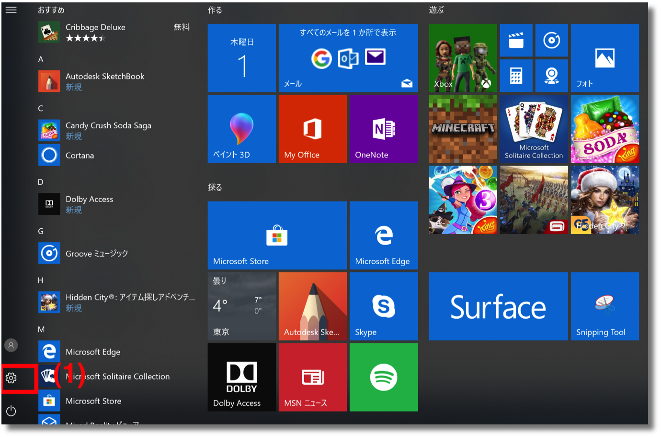
Task: Open the Dolby Access tile
Action: (x=242, y=377)
